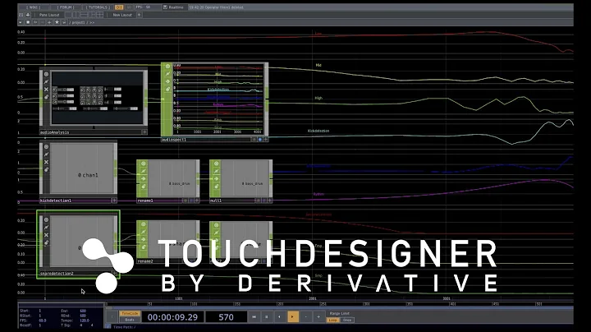
Task: Set Range Limit to Once
Action: 347,320
